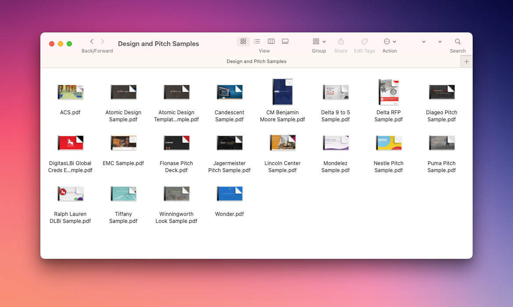Open the chevron dropdown nearest the Search icon
Viewport: 513px width, 307px height.
pos(440,42)
